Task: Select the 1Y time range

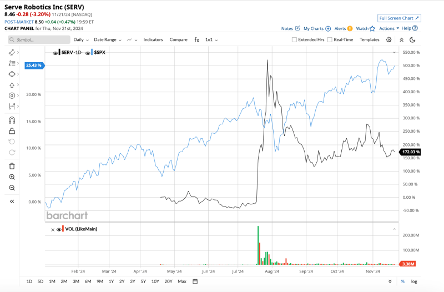Action: (111, 281)
